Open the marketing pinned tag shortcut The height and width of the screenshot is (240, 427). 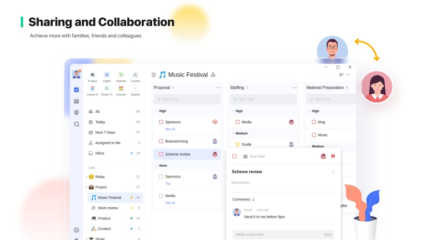point(121,77)
